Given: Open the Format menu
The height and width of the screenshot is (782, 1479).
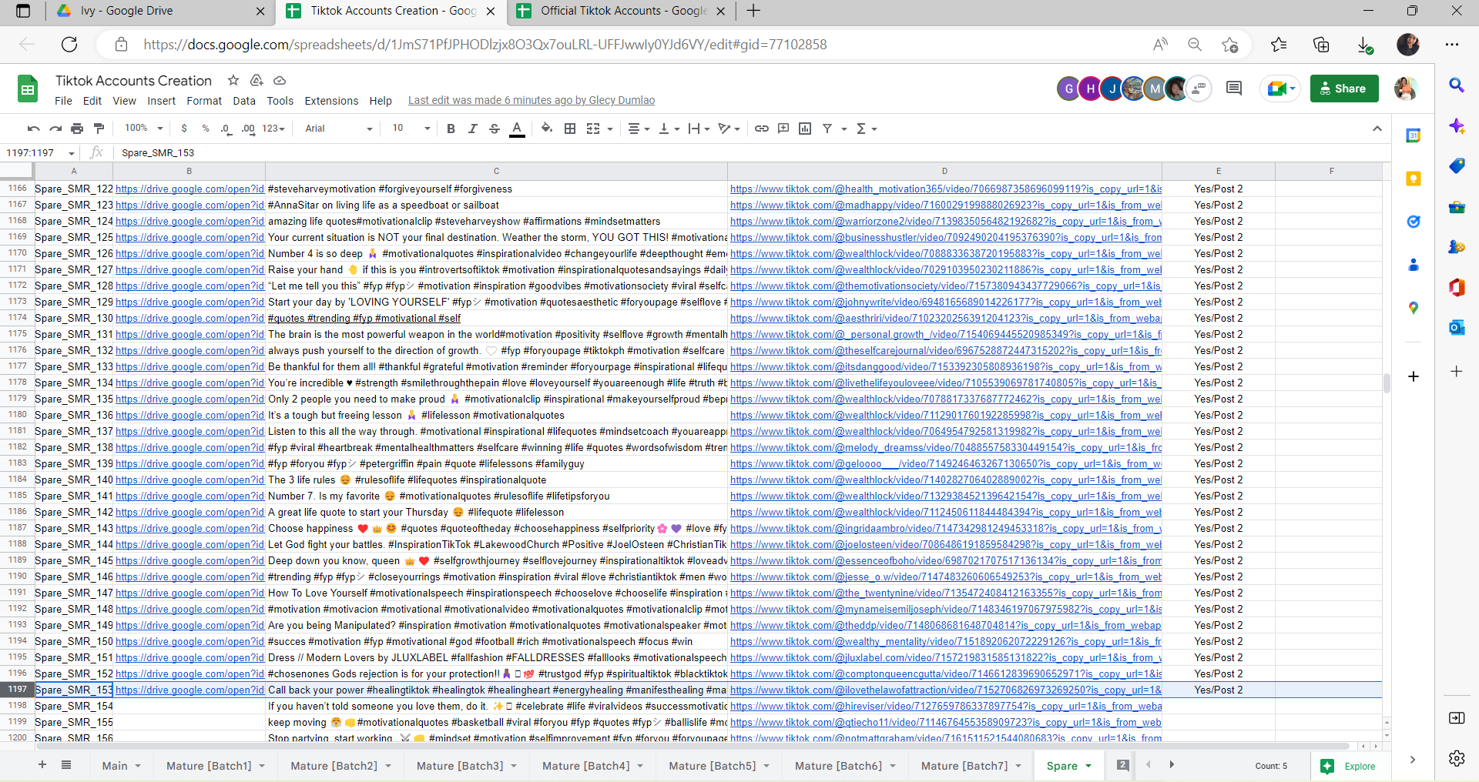Looking at the screenshot, I should coord(204,101).
